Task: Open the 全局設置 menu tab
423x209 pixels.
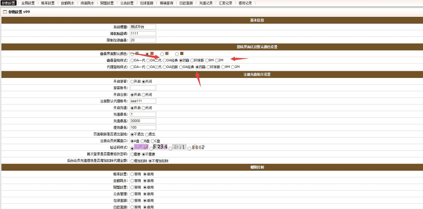Action: coord(28,3)
